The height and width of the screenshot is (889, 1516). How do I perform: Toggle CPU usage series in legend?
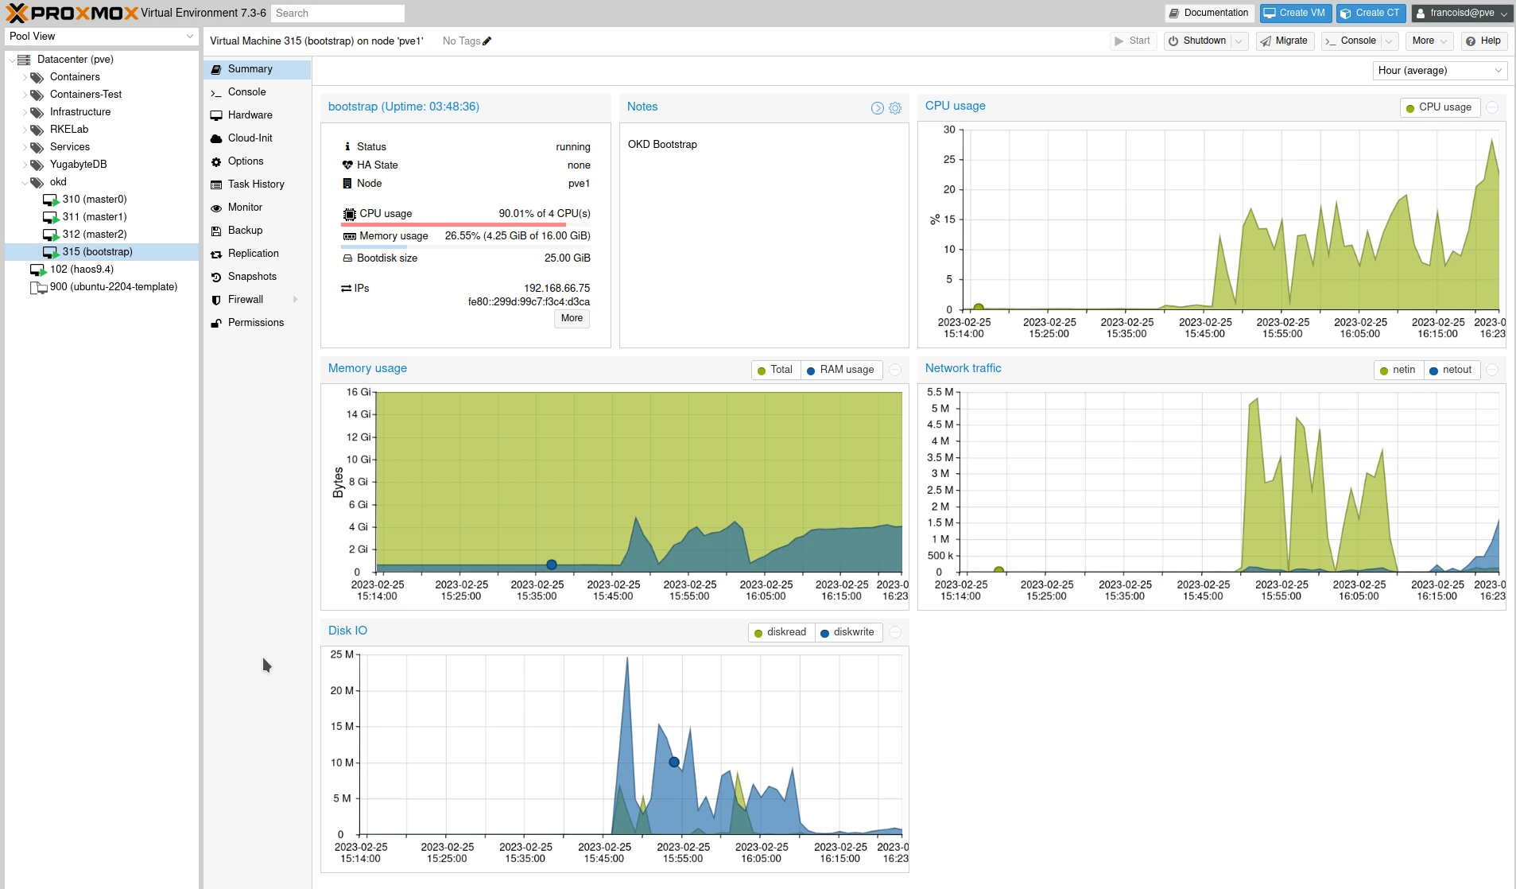[1439, 107]
